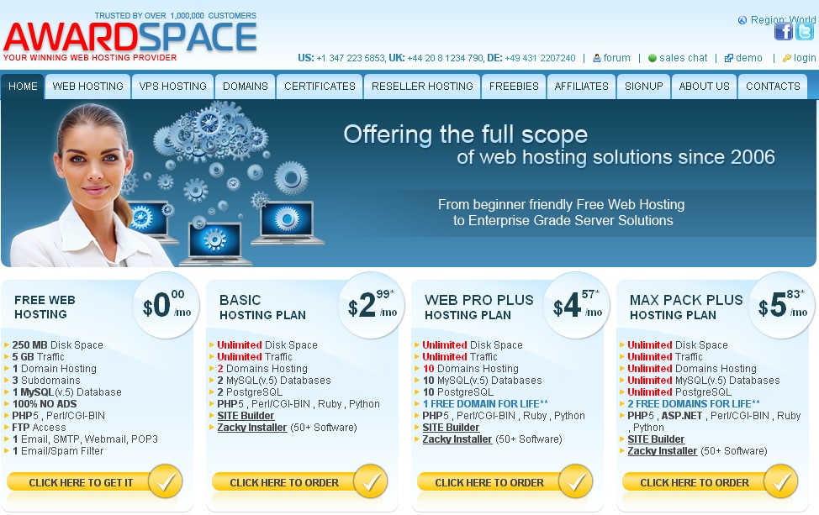This screenshot has height=515, width=819.
Task: Click the checkmark circle on Web Pro Plus button
Action: coord(576,481)
